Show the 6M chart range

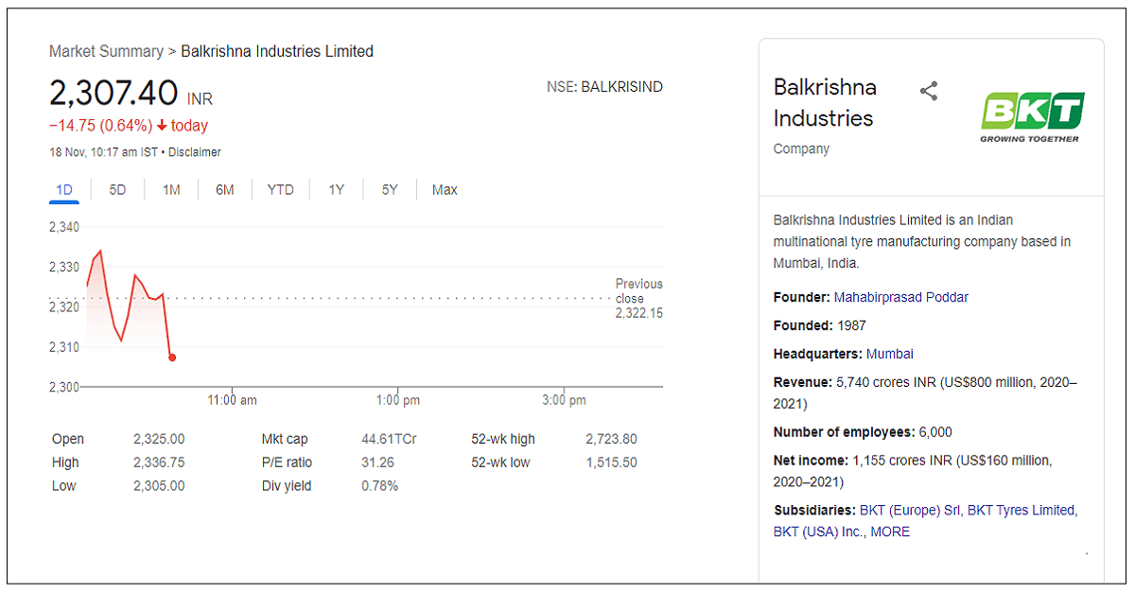pyautogui.click(x=225, y=190)
